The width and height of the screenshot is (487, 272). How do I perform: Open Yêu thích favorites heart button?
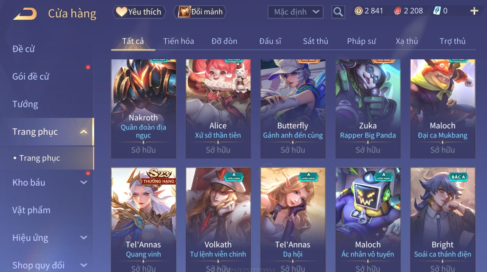(x=139, y=12)
